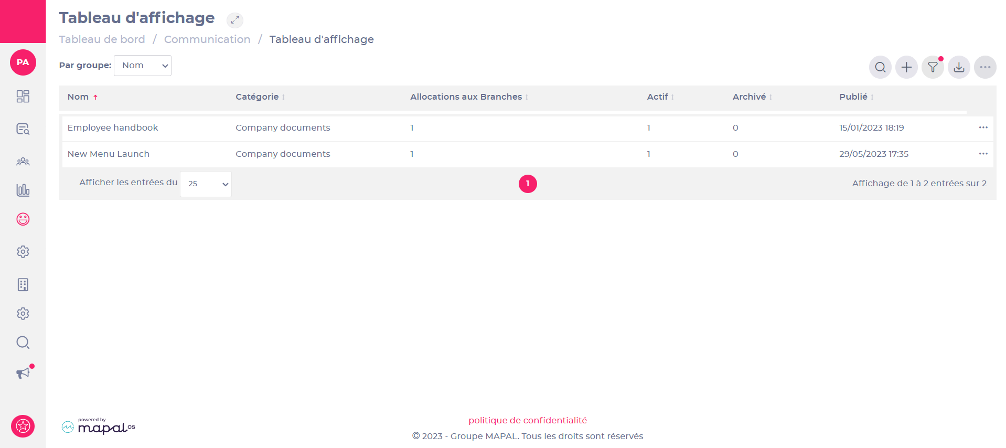Open the entries-per-page 25 dropdown

(x=206, y=184)
